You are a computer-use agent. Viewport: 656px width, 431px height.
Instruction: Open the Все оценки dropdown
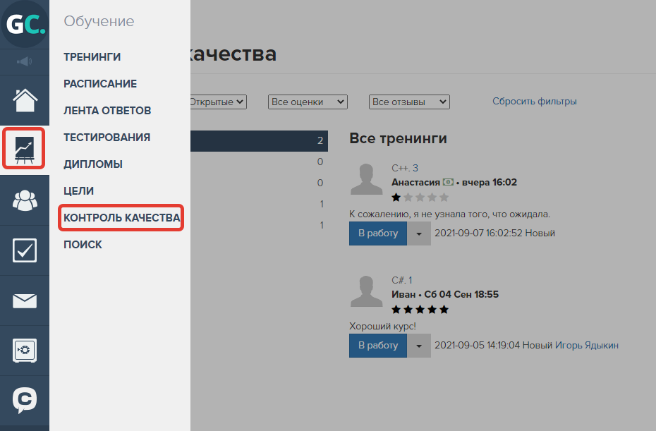tap(307, 102)
